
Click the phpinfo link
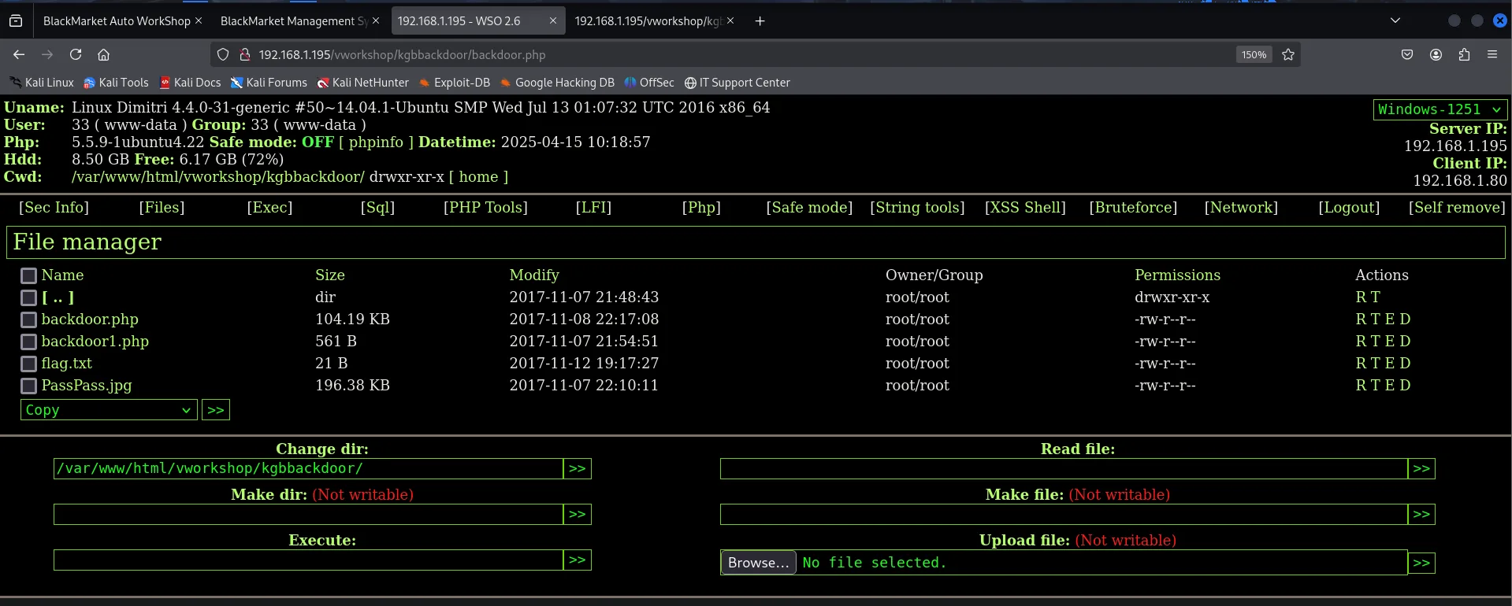tap(376, 142)
